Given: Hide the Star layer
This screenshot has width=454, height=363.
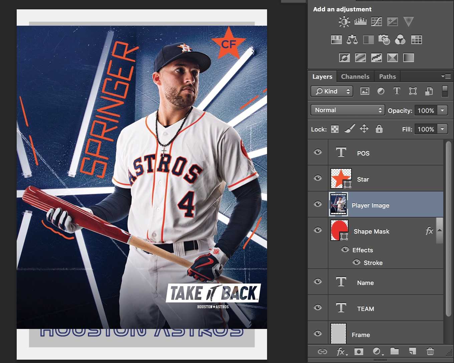Looking at the screenshot, I should tap(318, 178).
